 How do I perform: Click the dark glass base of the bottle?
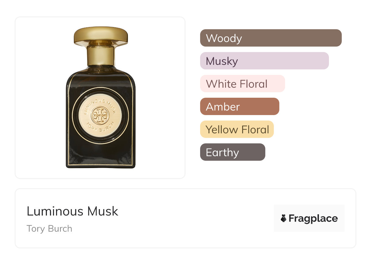pyautogui.click(x=101, y=155)
